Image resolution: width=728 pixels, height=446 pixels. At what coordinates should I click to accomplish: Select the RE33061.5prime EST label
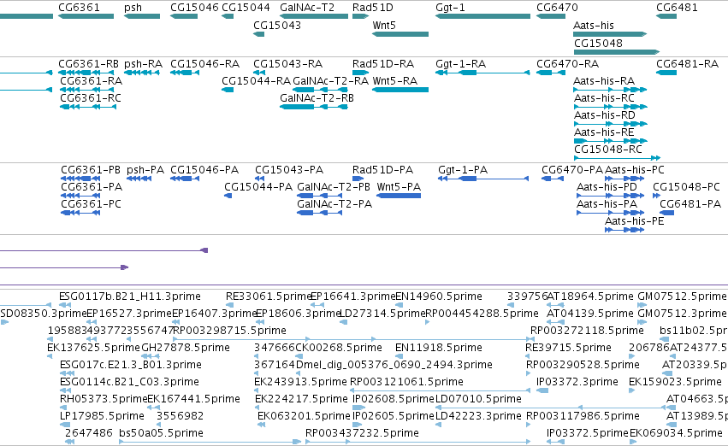(268, 296)
